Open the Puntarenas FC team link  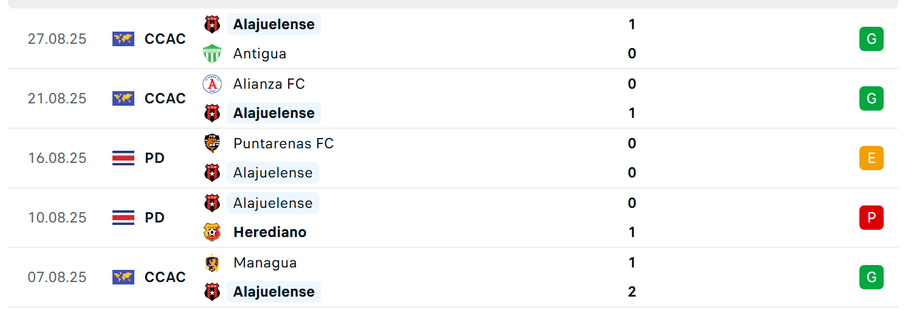pyautogui.click(x=283, y=143)
